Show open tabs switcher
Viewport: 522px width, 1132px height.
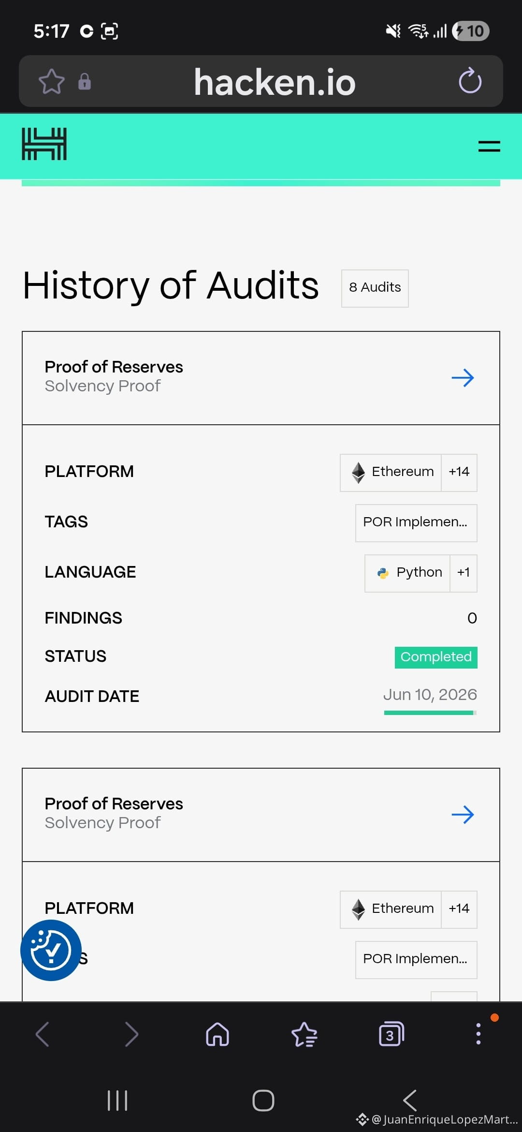click(x=391, y=1034)
